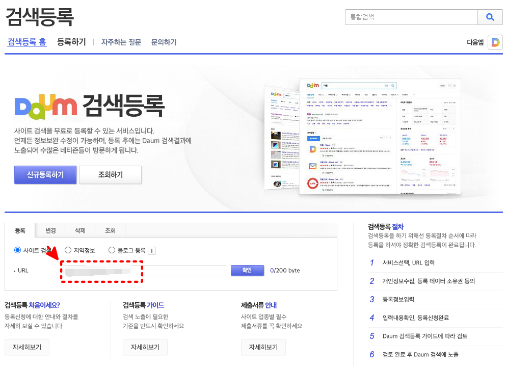Image resolution: width=507 pixels, height=368 pixels.
Task: Select the 지역정보 radio button
Action: 68,250
